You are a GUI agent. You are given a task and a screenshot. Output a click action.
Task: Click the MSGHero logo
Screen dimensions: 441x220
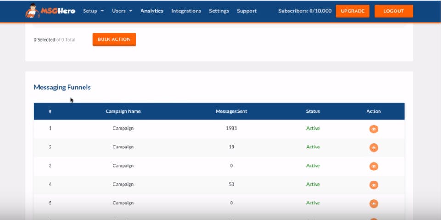point(51,11)
